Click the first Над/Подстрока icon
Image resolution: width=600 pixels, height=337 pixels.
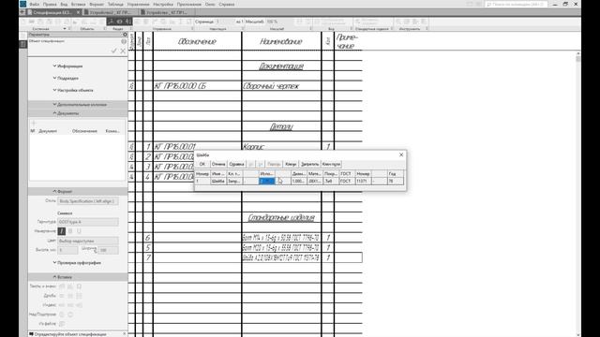point(62,315)
